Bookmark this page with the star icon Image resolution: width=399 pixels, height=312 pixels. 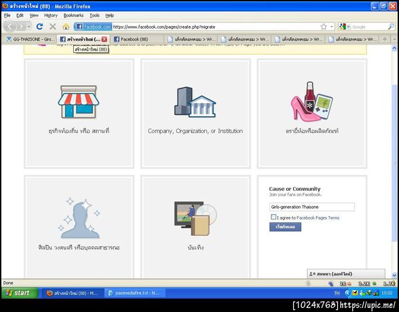pos(324,27)
